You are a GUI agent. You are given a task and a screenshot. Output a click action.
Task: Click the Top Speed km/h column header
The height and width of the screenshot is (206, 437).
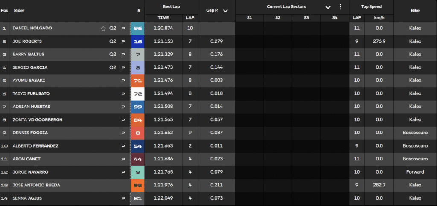[x=379, y=17]
